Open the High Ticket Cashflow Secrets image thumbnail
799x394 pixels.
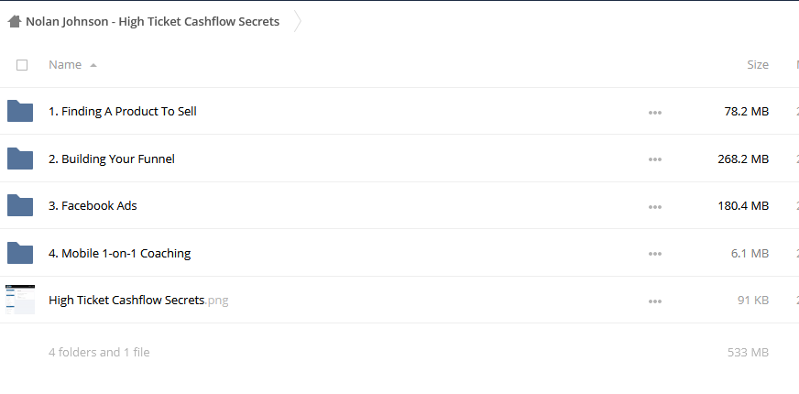(20, 300)
